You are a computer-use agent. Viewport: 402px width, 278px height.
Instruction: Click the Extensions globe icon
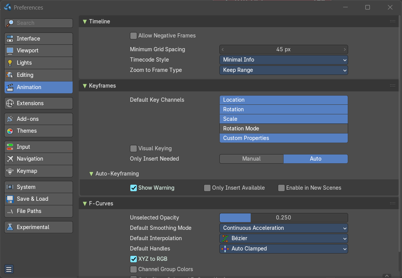[x=10, y=103]
